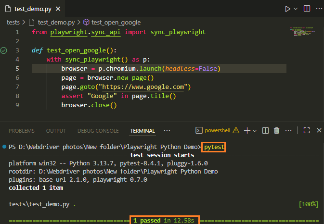
Task: Click 'browser.new_page()' on line 6
Action: pos(120,78)
